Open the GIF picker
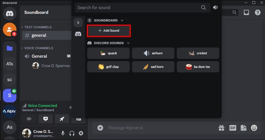 [233, 128]
